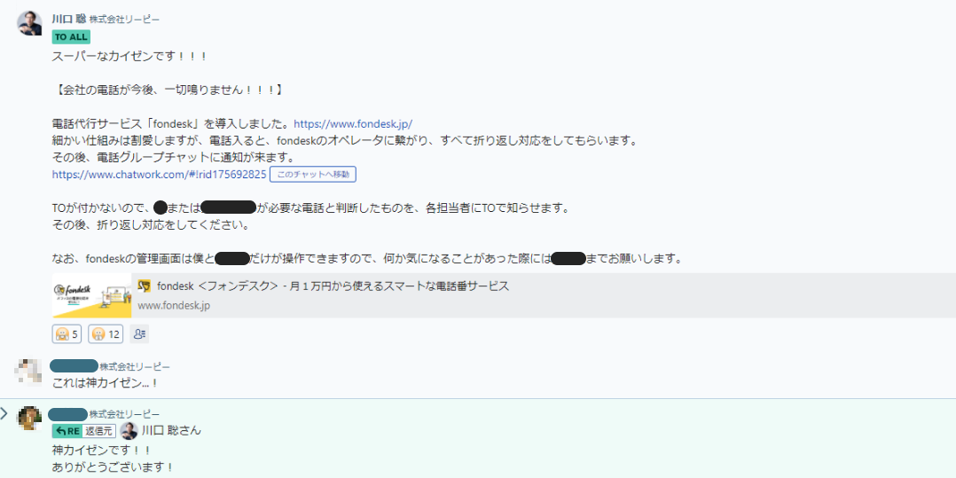Click the small 川口 聡 avatar in reply
Viewport: 956px width, 478px height.
click(129, 431)
